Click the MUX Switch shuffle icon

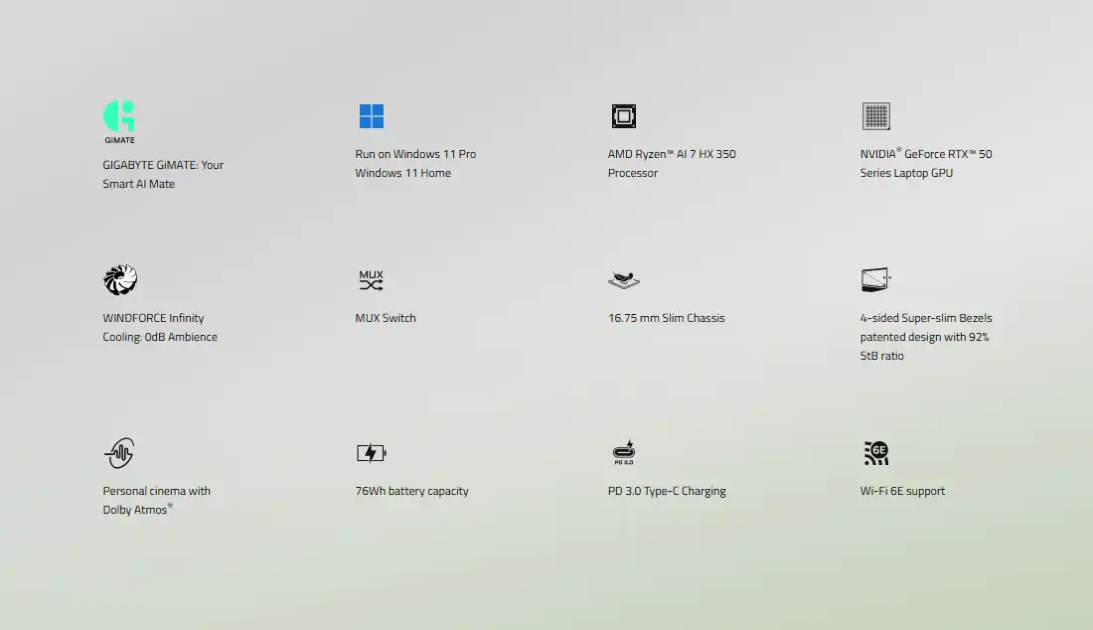(x=371, y=280)
